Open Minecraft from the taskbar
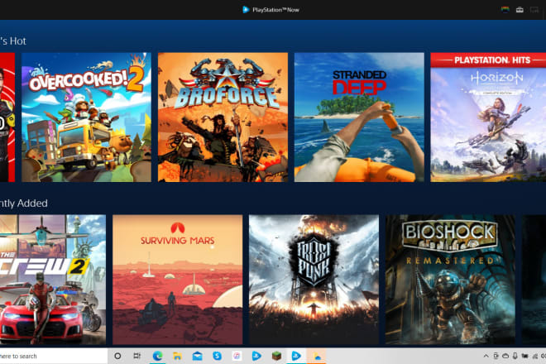Image resolution: width=546 pixels, height=364 pixels. (276, 356)
